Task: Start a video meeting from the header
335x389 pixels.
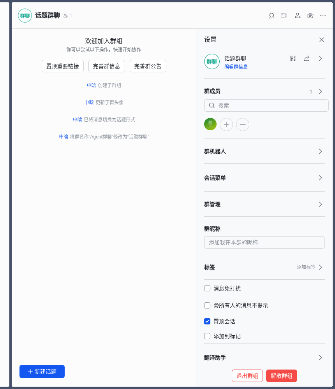Action: coord(284,16)
